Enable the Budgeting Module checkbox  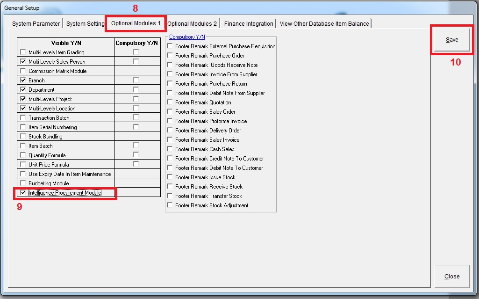point(23,183)
